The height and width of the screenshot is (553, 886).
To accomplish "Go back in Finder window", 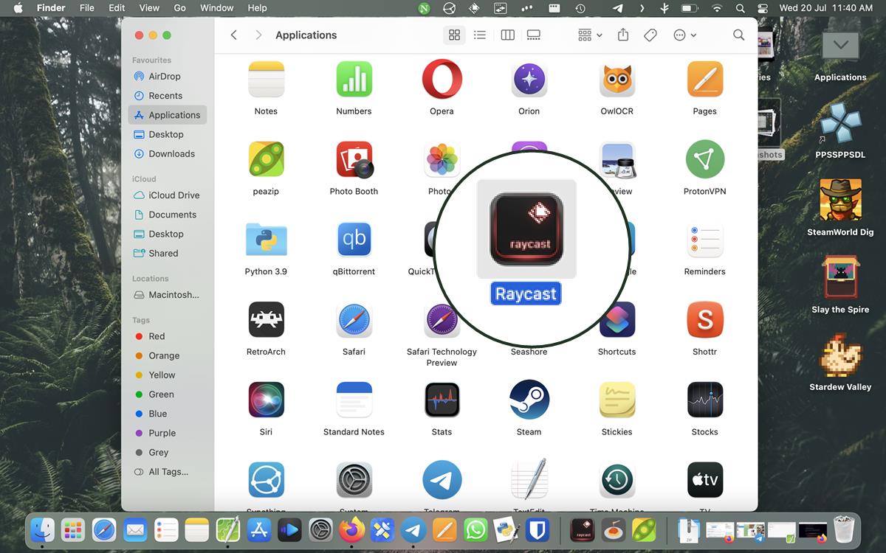I will pos(233,35).
